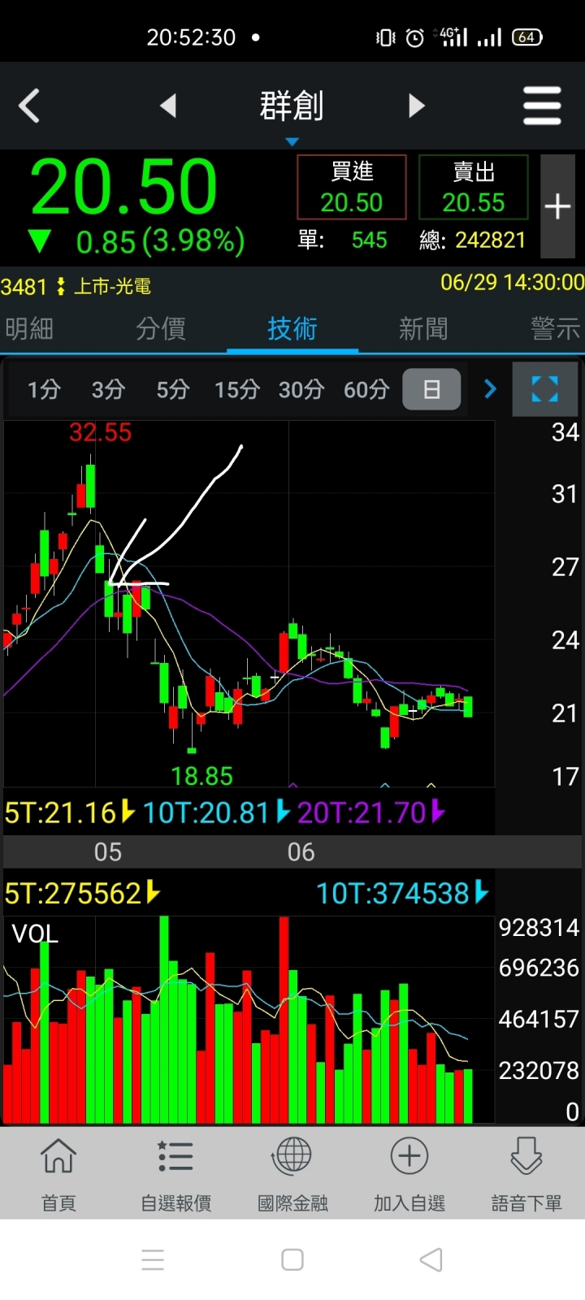Tap the back arrow in the header

point(29,106)
